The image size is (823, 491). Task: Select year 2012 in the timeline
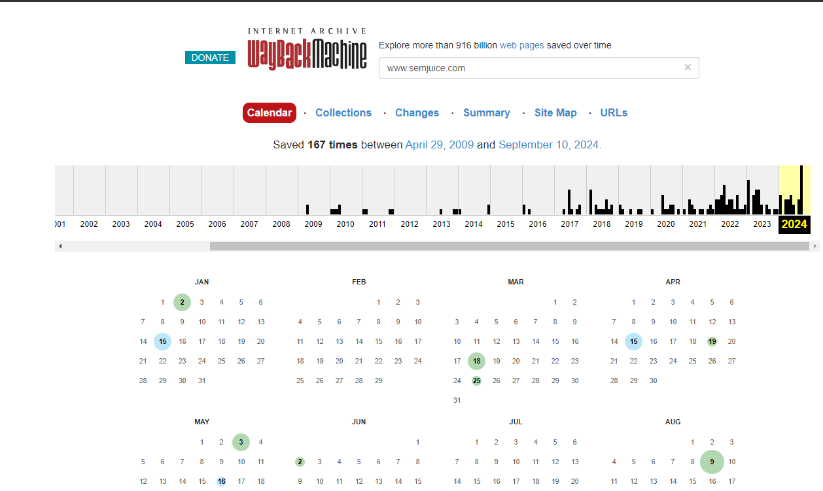pos(410,224)
